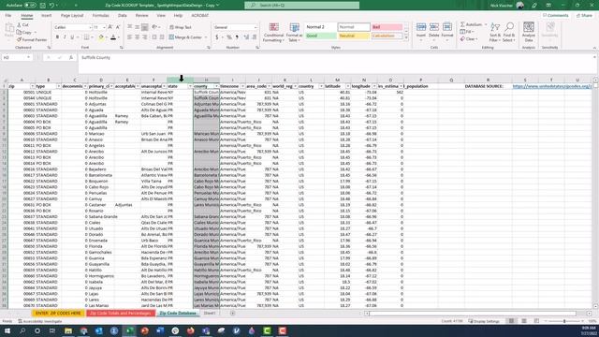Apply the Bad cell style

[387, 27]
